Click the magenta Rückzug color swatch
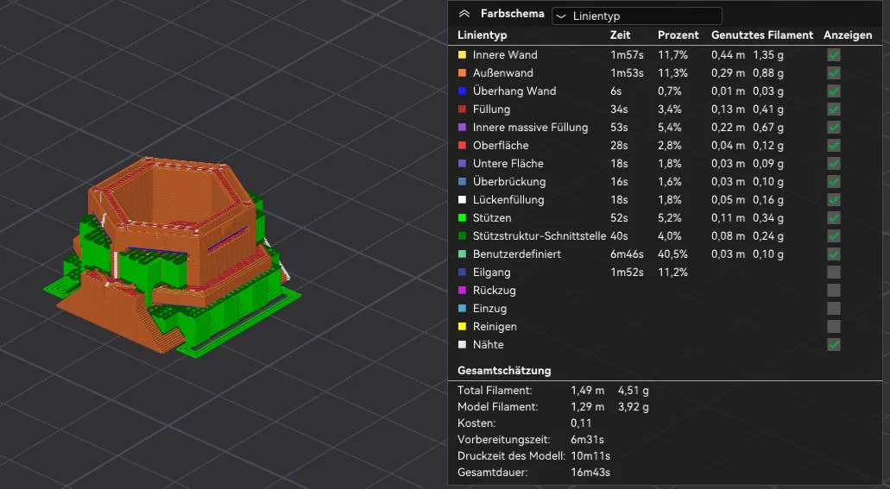The image size is (890, 489). (x=462, y=291)
